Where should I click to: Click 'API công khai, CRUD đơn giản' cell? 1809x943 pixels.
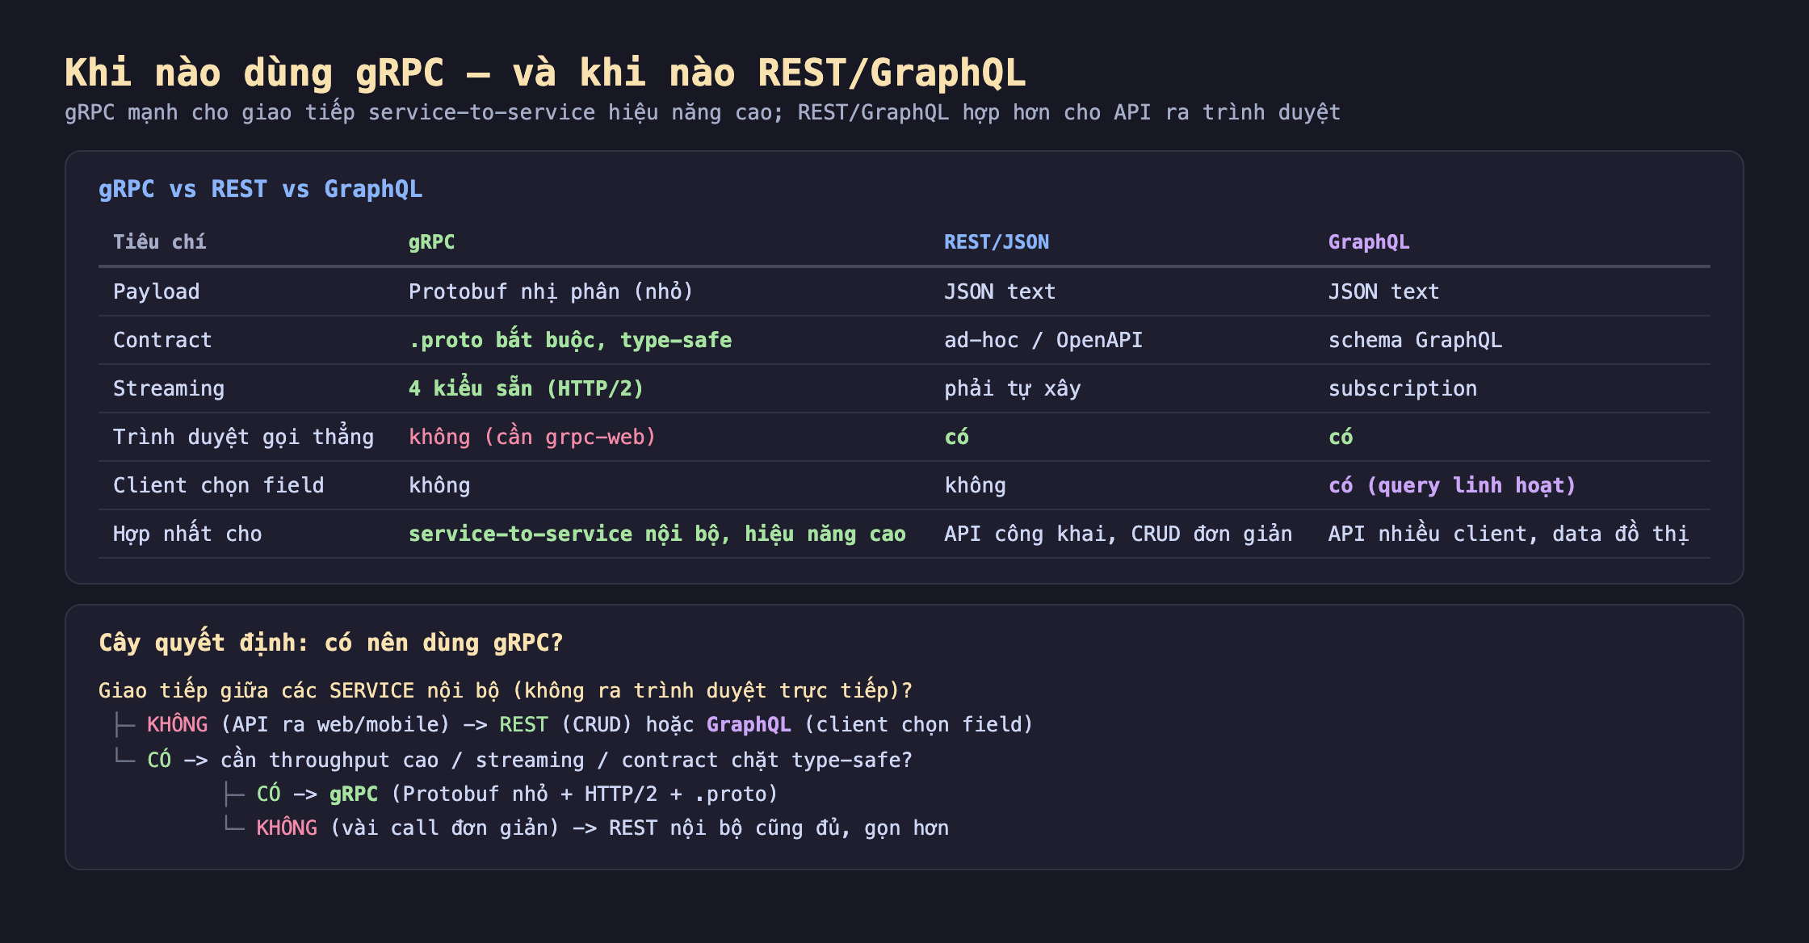pyautogui.click(x=1119, y=534)
